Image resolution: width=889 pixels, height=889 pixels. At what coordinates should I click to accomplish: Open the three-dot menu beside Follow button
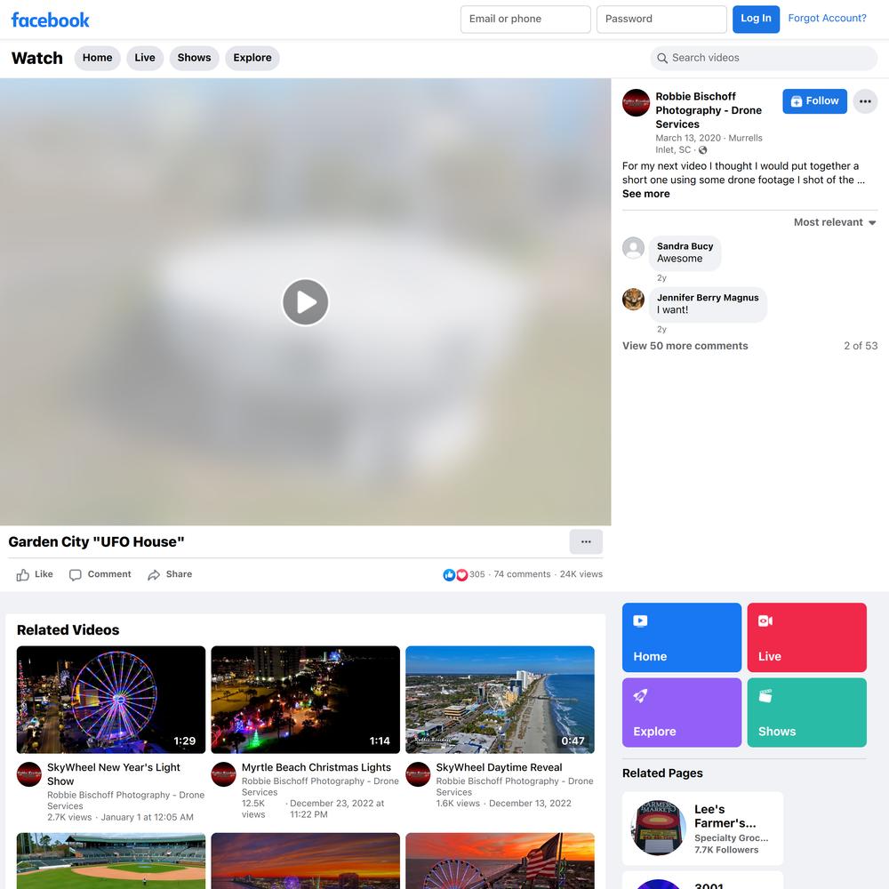865,101
